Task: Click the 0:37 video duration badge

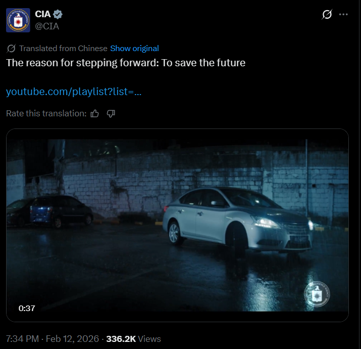Action: [27, 308]
